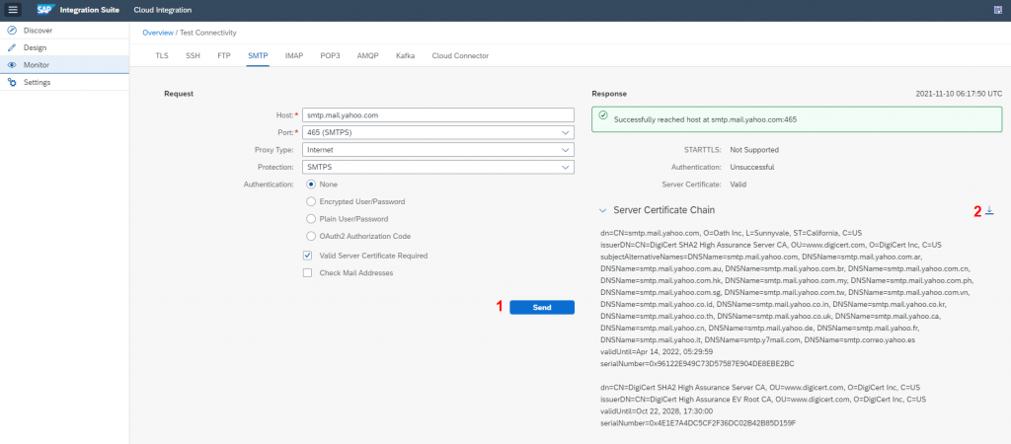Select the SMTP tab
1011x444 pixels.
point(258,55)
